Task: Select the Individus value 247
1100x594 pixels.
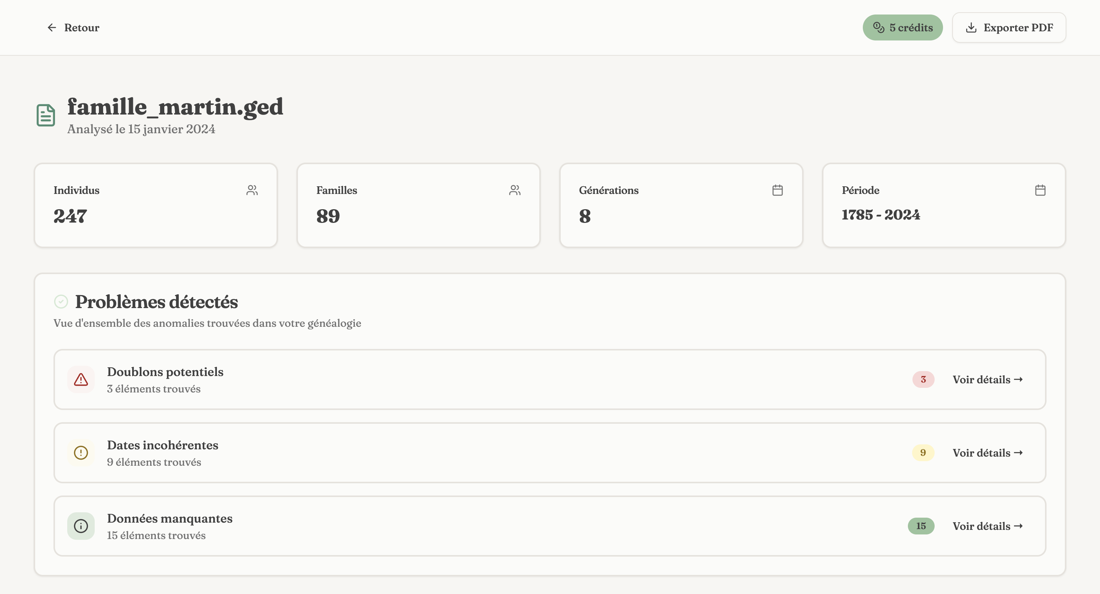Action: [x=70, y=216]
